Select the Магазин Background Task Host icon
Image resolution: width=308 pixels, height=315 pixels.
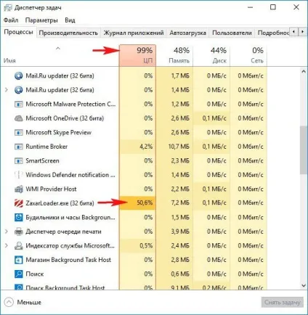click(19, 260)
